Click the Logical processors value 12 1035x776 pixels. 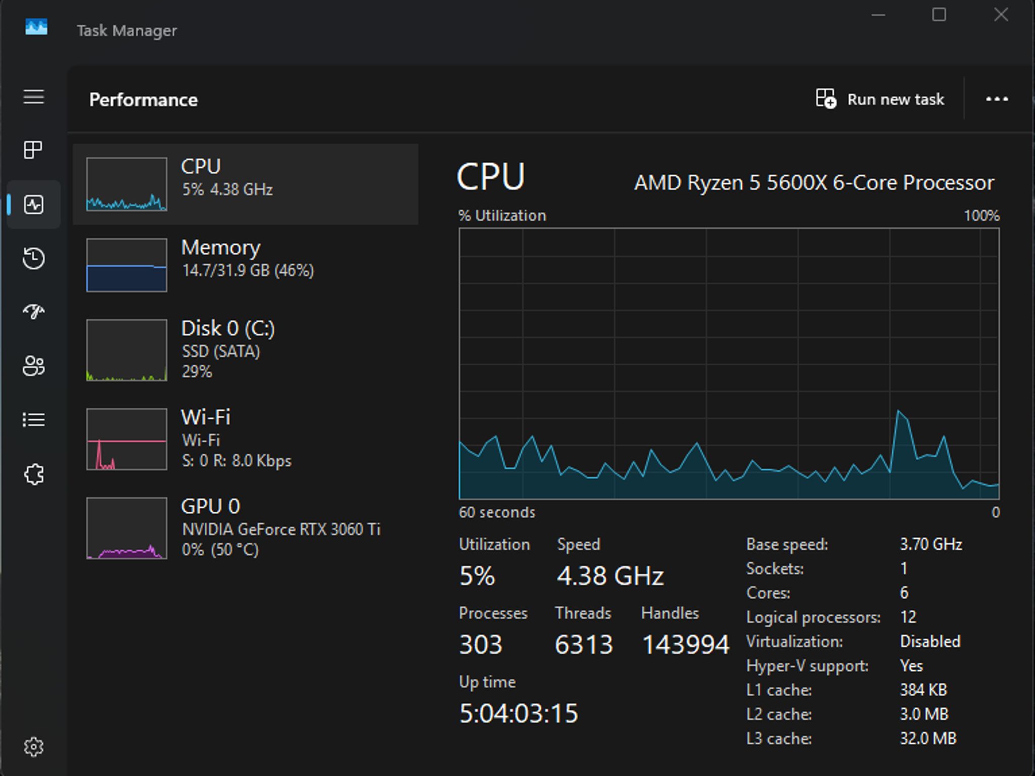[908, 617]
